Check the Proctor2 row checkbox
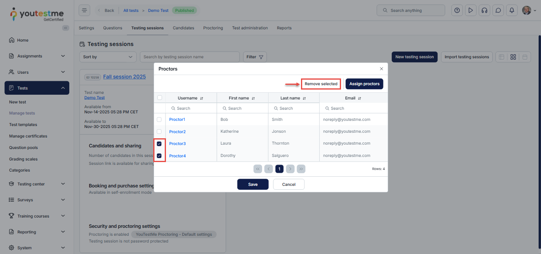 pyautogui.click(x=159, y=132)
